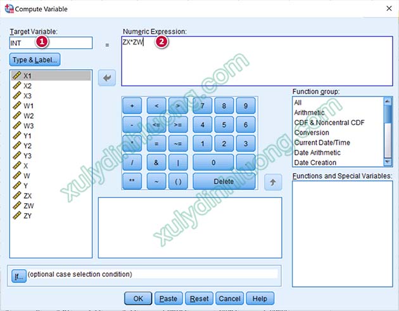Click the multiplication asterisk key
The image size is (399, 311).
pyautogui.click(x=132, y=143)
